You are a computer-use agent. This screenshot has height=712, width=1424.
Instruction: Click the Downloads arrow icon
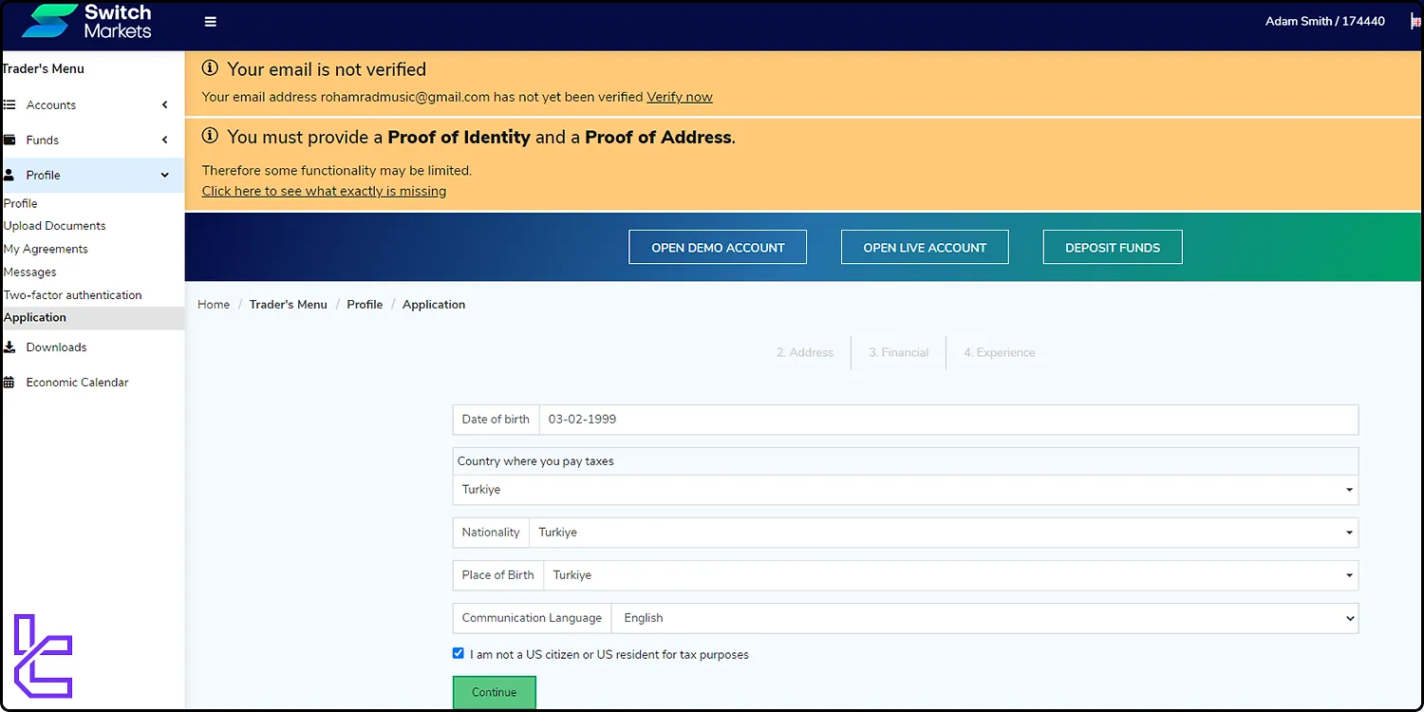click(9, 347)
